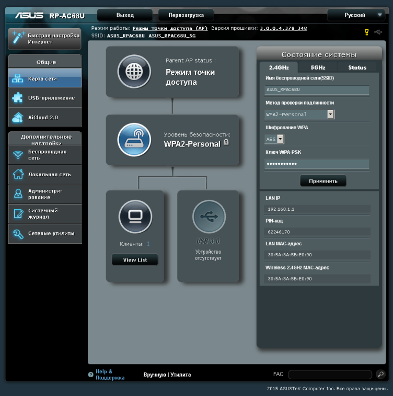This screenshot has width=393, height=396.
Task: Click the WPA2-Personal security level text
Action: [192, 144]
